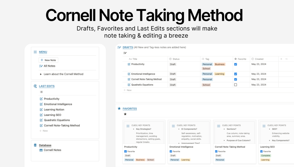
Task: Uncheck Favorite for Productivity draft row
Action: pos(235,64)
